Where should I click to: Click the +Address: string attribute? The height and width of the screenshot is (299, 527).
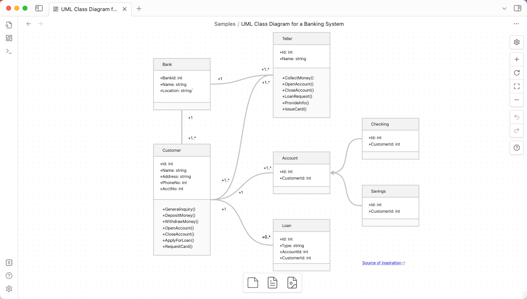pyautogui.click(x=175, y=176)
